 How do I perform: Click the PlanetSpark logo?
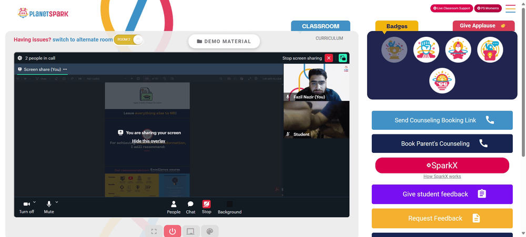click(43, 14)
